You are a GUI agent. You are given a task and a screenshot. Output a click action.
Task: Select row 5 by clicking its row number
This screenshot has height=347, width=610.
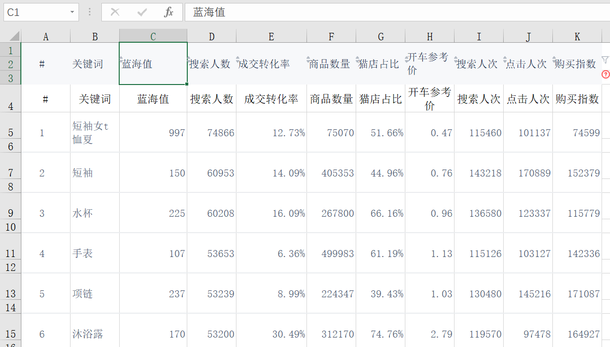tap(10, 133)
